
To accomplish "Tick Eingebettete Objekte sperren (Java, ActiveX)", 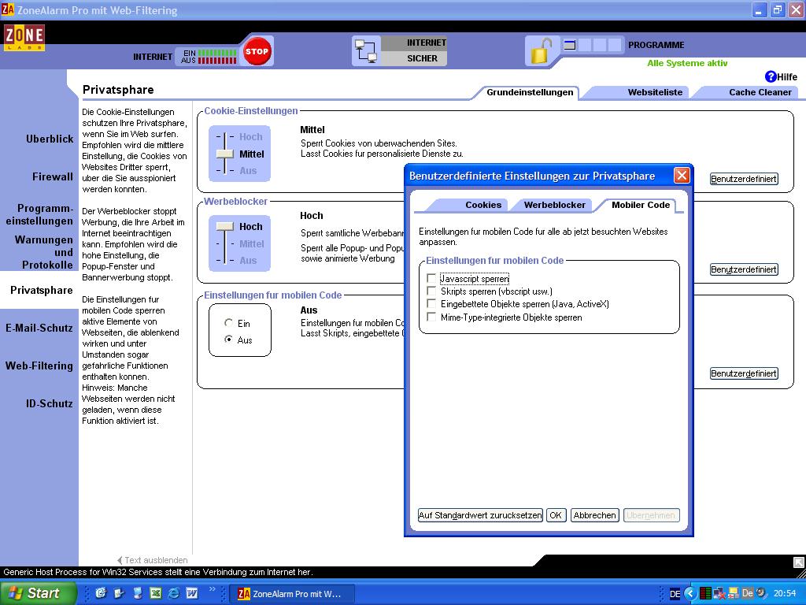I will [x=431, y=304].
